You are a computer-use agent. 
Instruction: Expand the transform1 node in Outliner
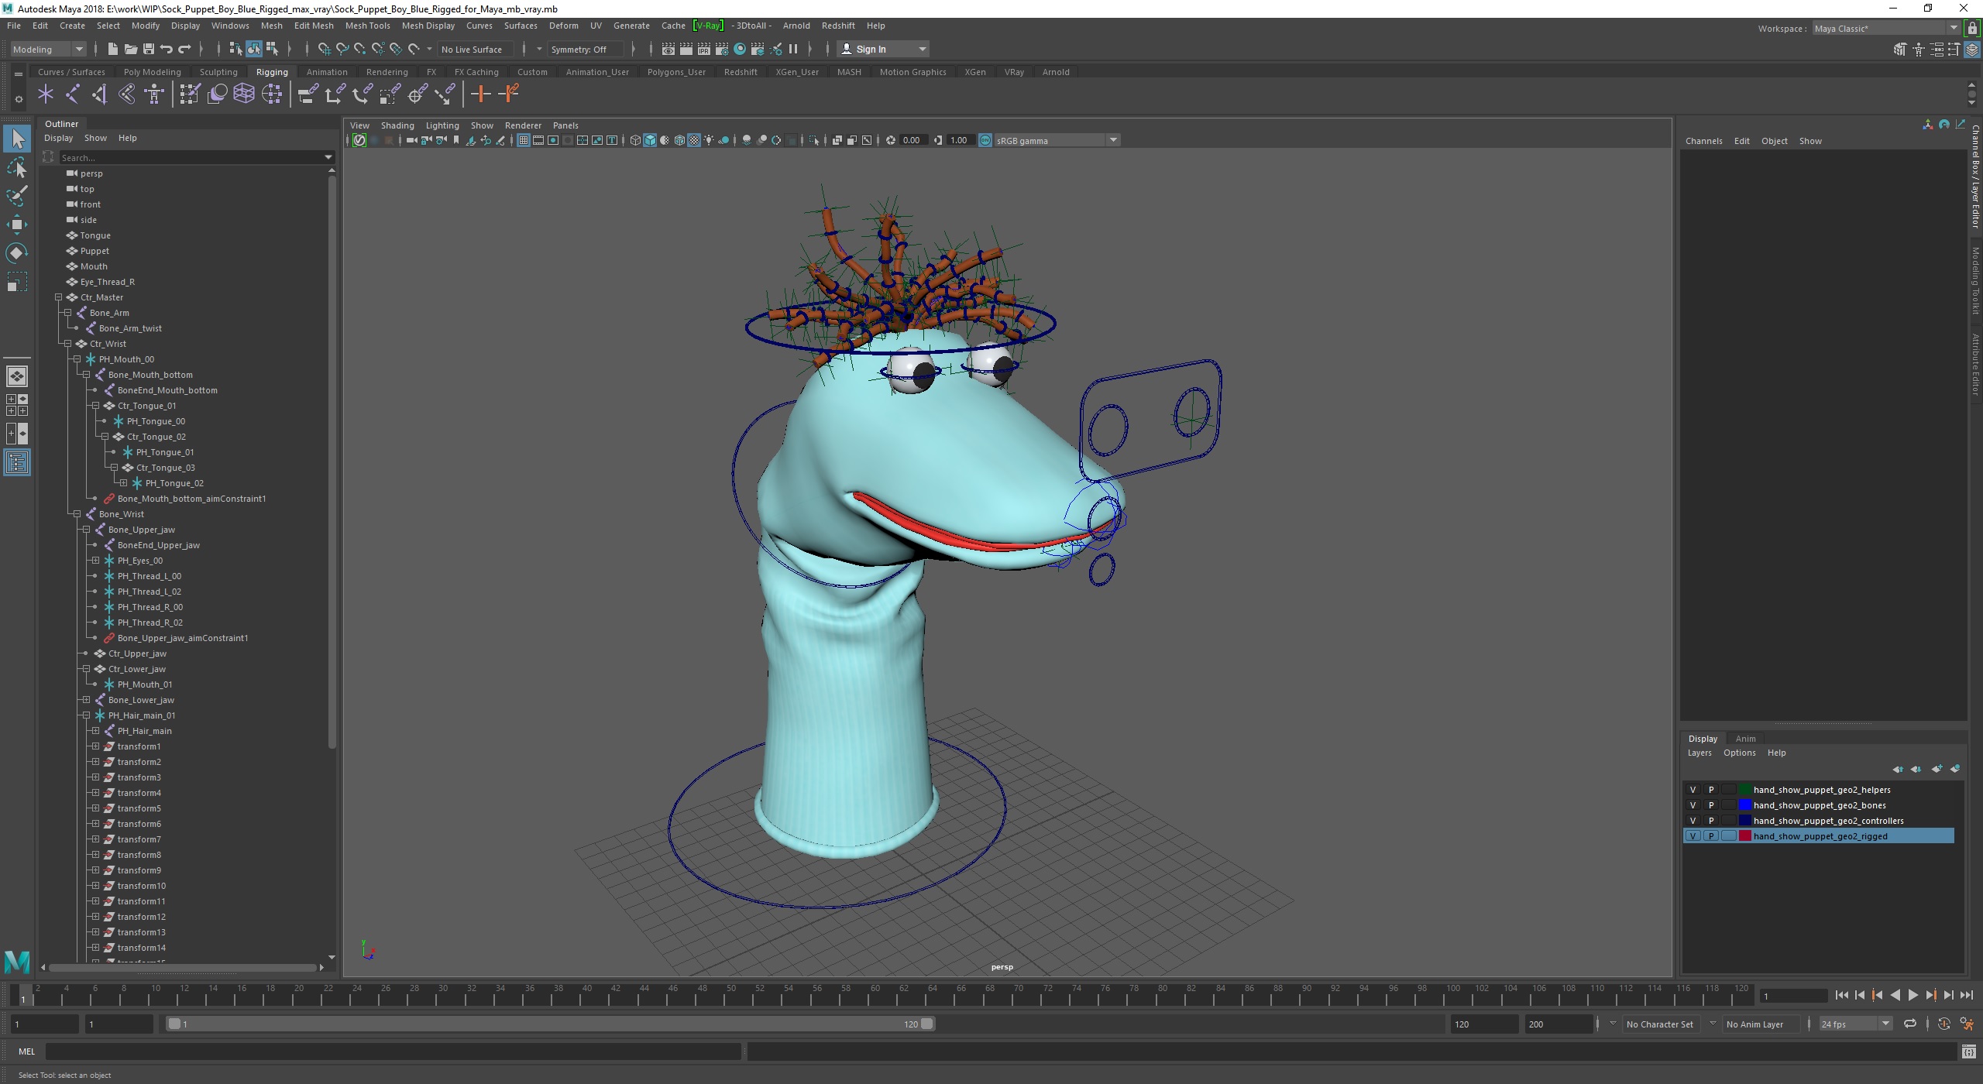coord(96,746)
